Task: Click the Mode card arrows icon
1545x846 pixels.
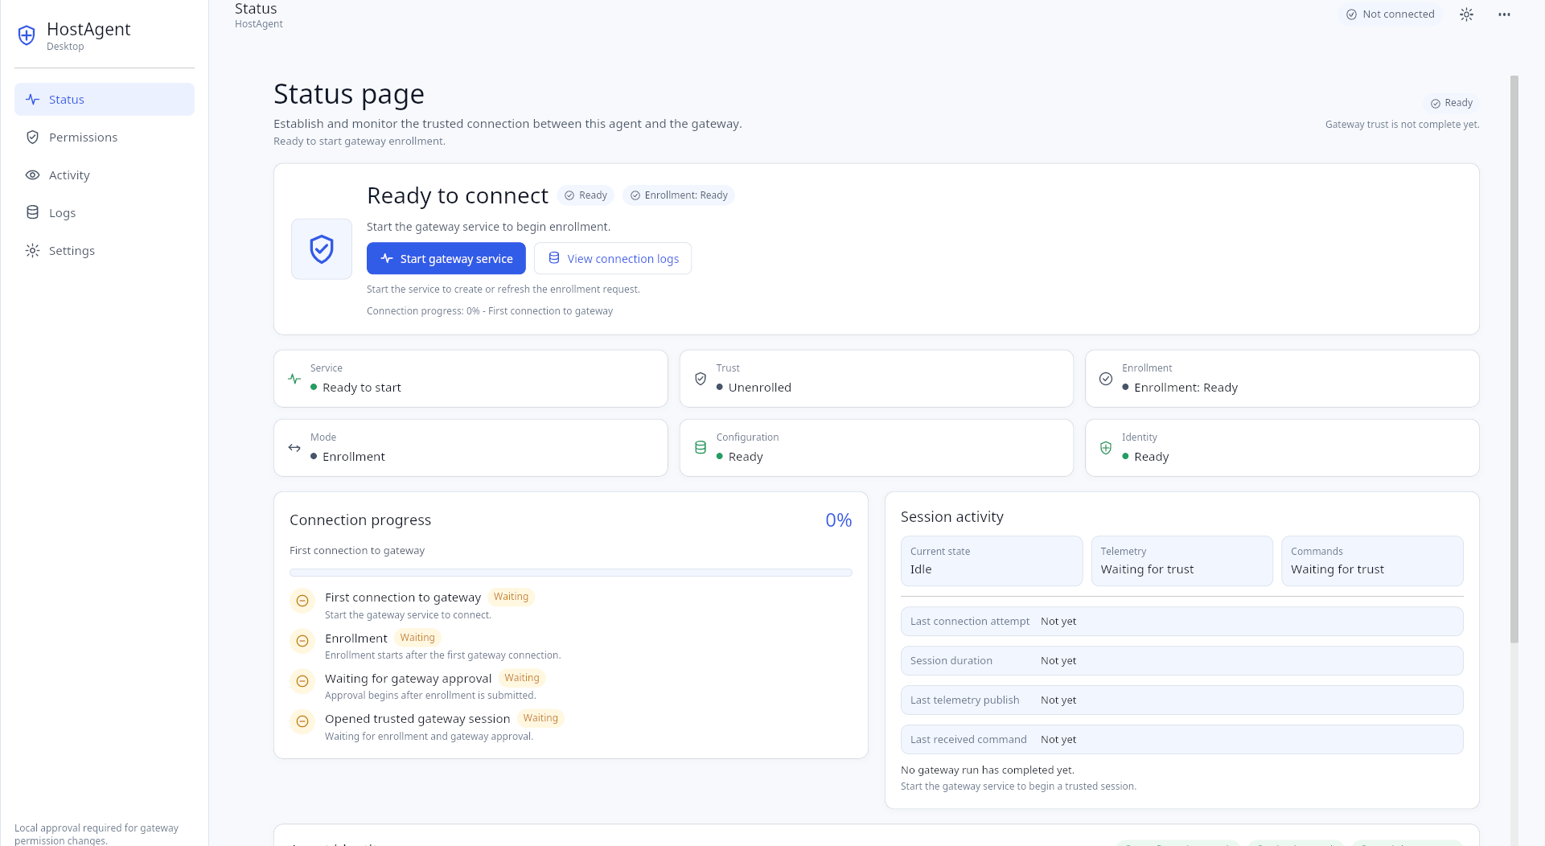Action: [294, 448]
